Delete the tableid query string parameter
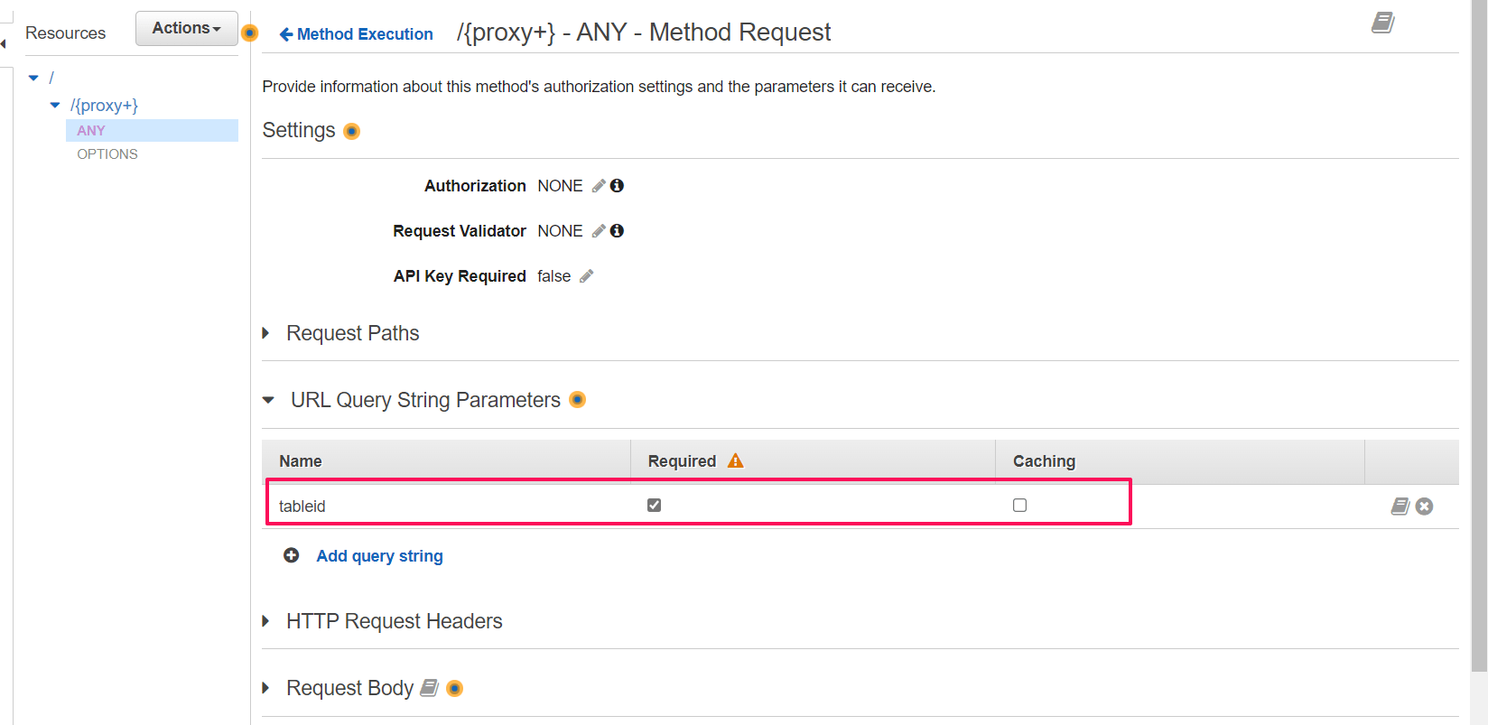The image size is (1488, 725). click(x=1424, y=507)
